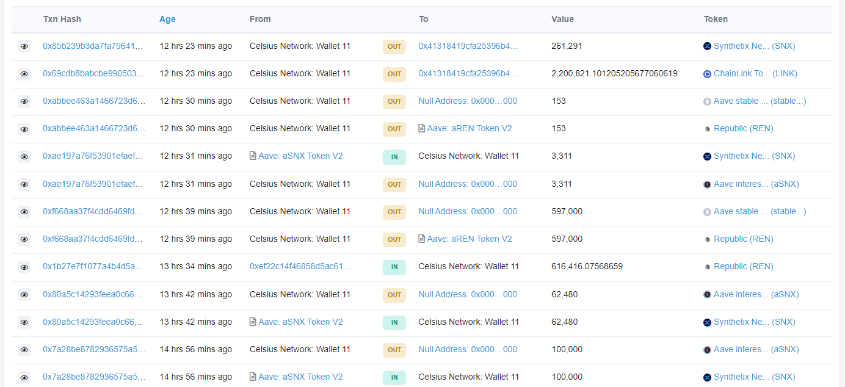Click IN badge in the 616,416.07568659 row
The image size is (845, 387).
pos(394,267)
